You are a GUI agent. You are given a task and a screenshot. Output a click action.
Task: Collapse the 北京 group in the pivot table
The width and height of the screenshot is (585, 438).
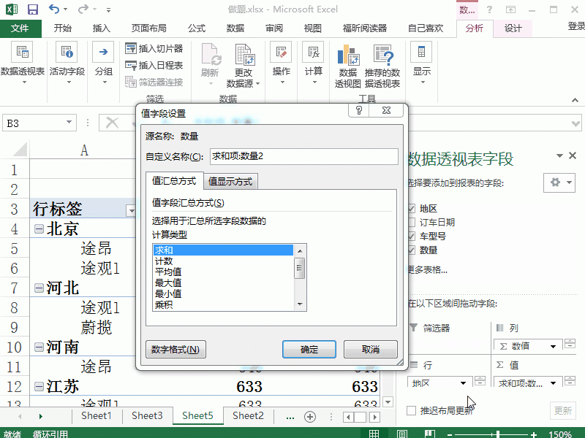point(38,227)
